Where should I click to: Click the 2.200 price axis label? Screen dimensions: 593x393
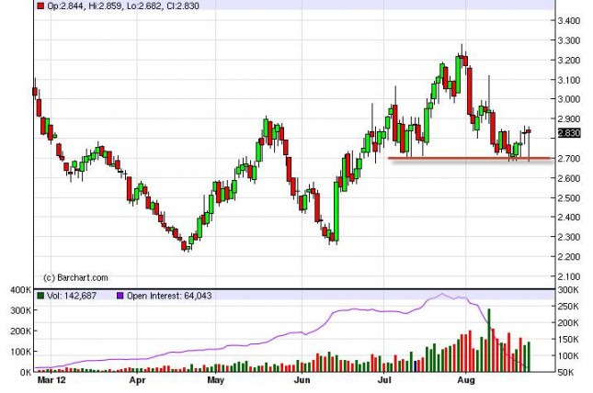click(569, 256)
